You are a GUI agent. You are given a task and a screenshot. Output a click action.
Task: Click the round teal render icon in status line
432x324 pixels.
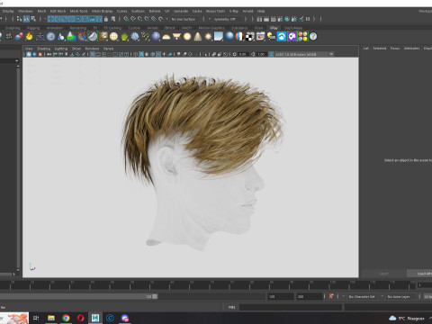tap(287, 19)
